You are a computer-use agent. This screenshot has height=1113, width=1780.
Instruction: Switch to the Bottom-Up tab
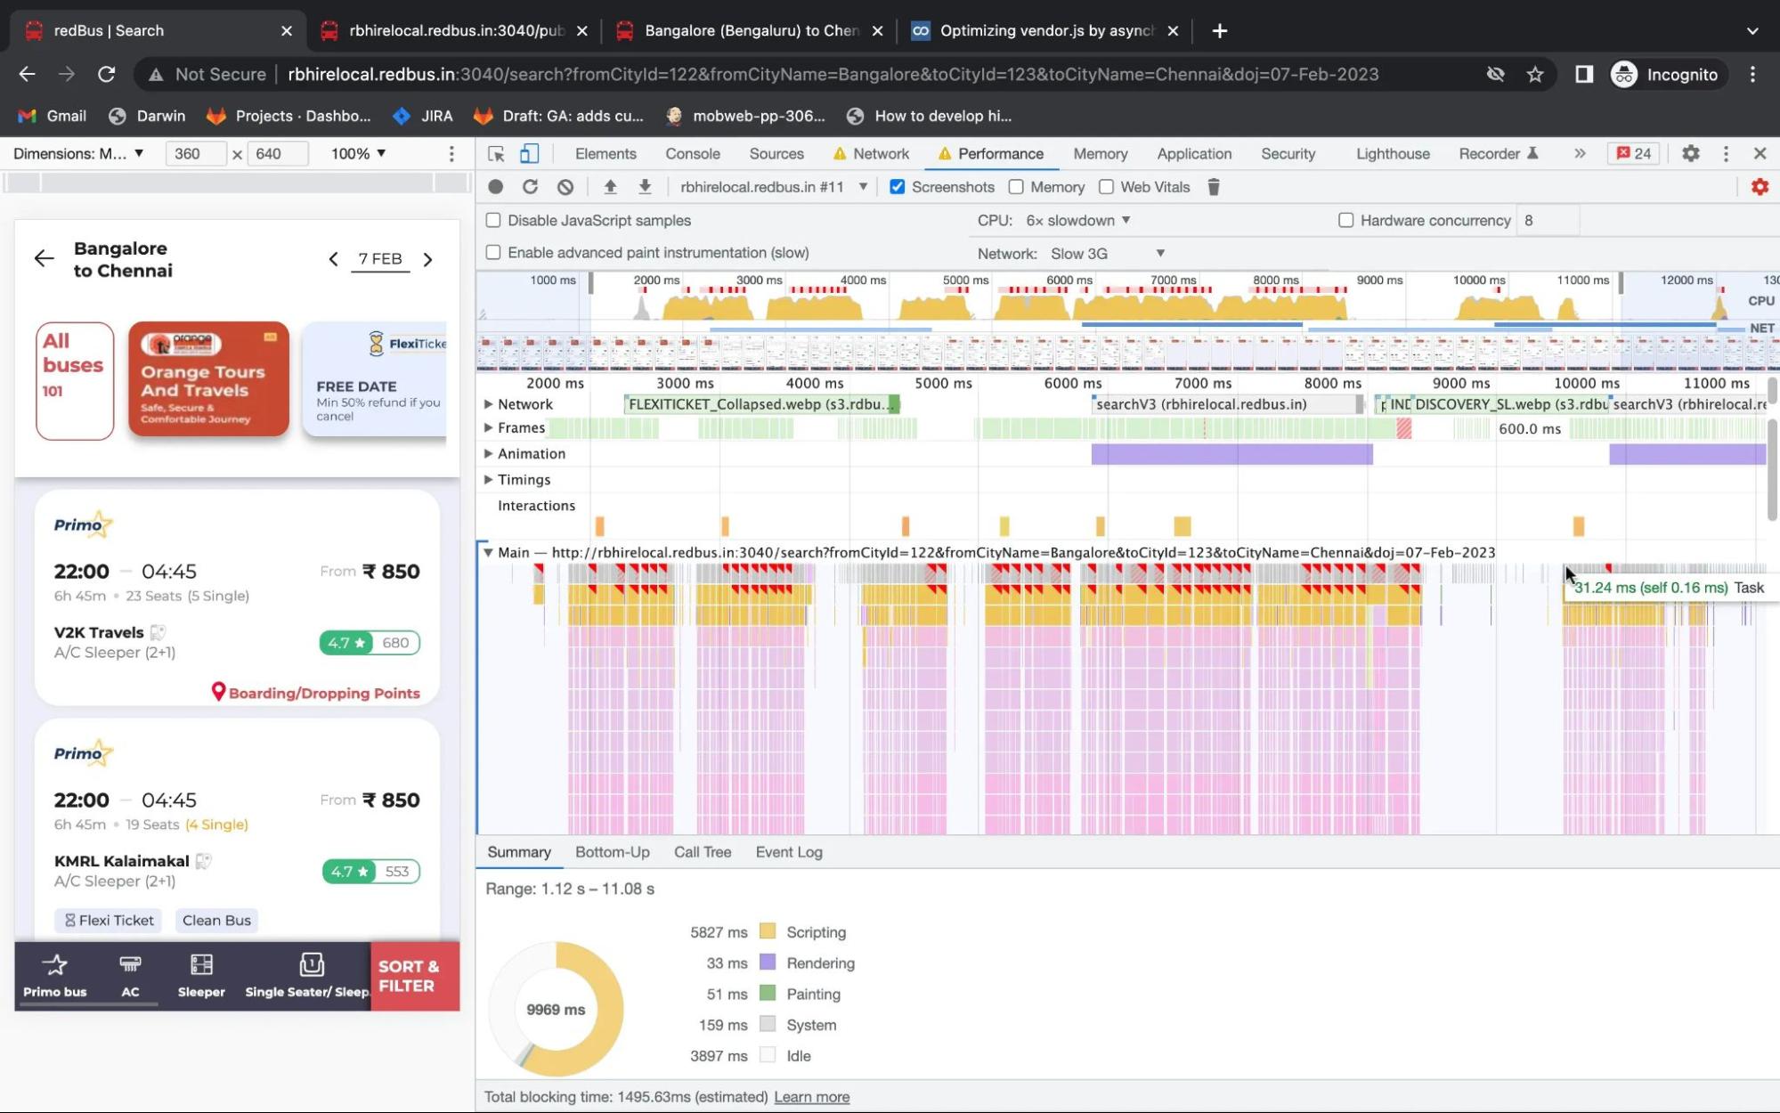[613, 851]
